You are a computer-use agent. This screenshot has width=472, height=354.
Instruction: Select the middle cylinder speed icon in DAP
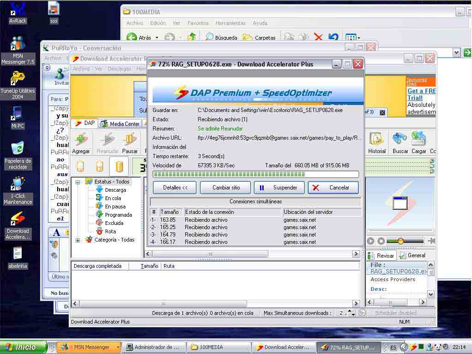pos(100,166)
